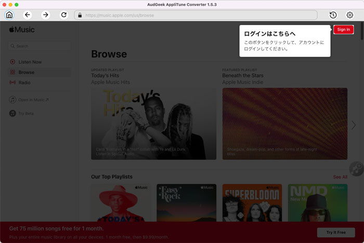The width and height of the screenshot is (364, 243).
Task: Click See All for Top Playlists
Action: tap(340, 177)
